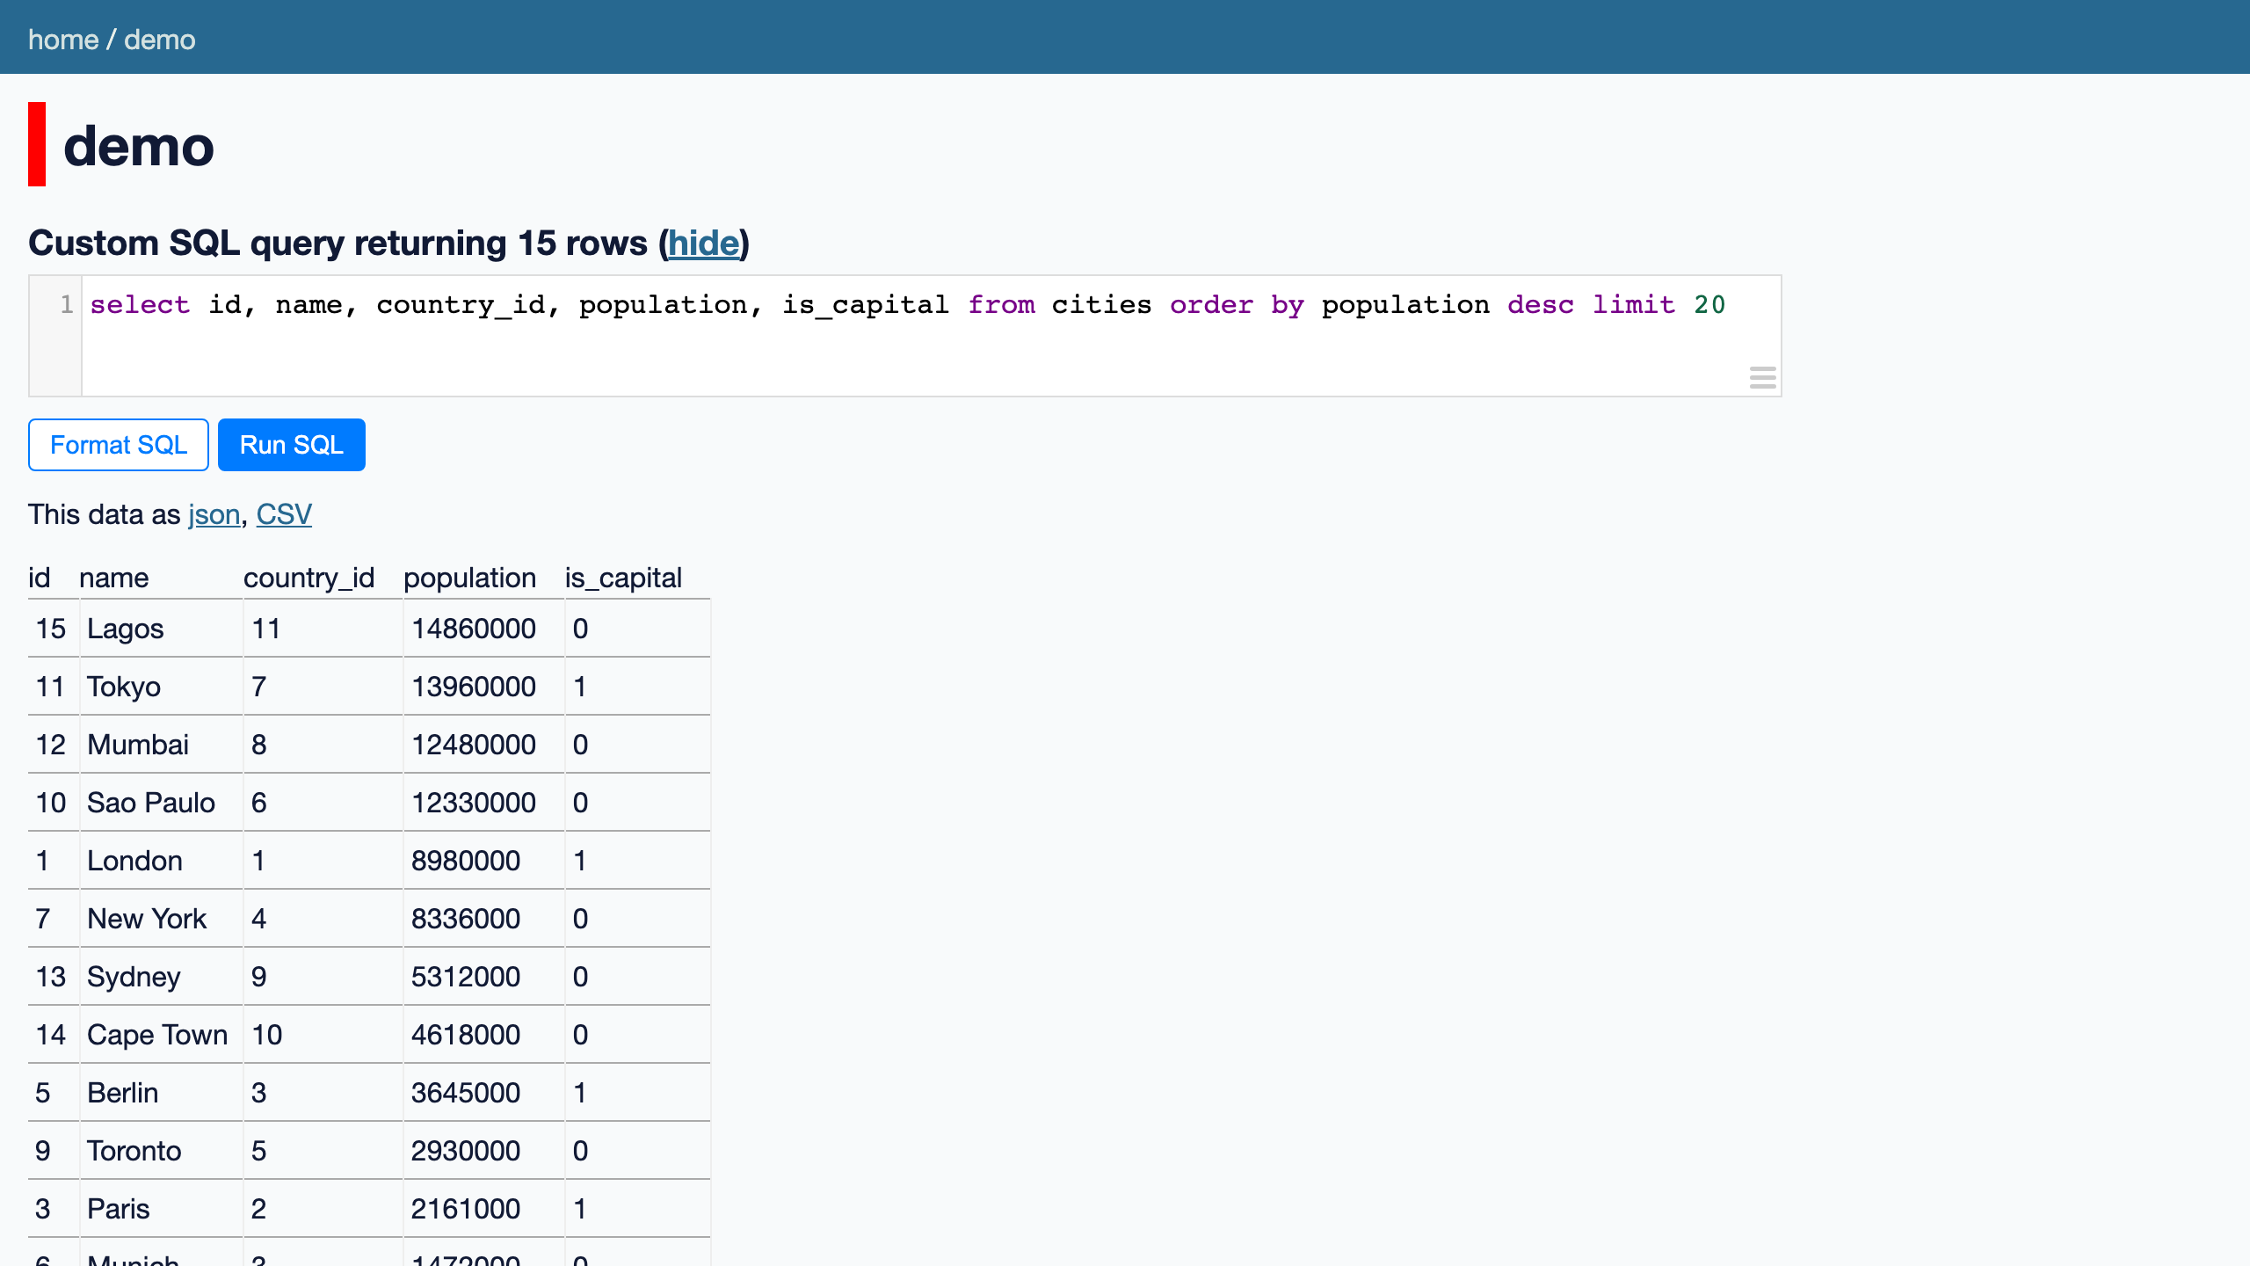Select the Toronto name cell
2250x1266 pixels.
(161, 1151)
